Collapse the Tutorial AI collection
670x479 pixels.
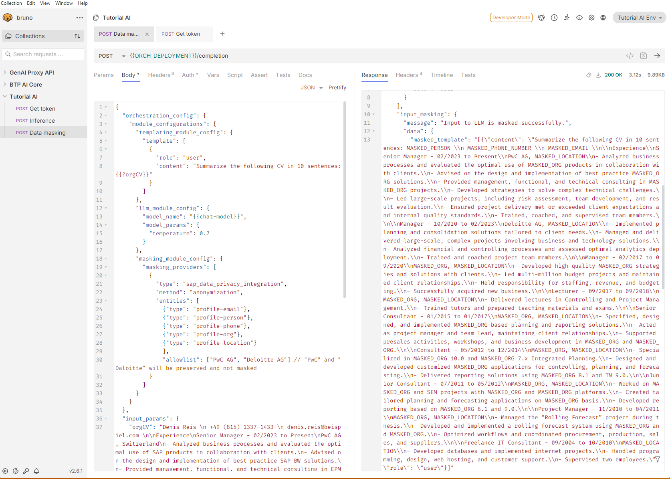coord(5,97)
